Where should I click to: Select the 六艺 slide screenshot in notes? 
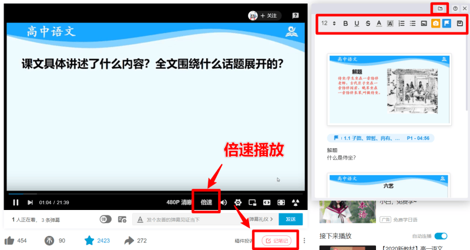(388, 185)
